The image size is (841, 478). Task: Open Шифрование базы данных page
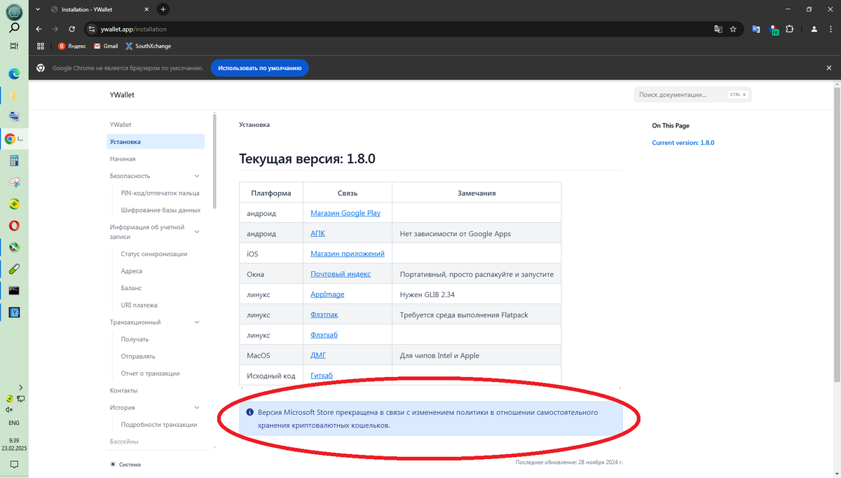click(x=160, y=210)
